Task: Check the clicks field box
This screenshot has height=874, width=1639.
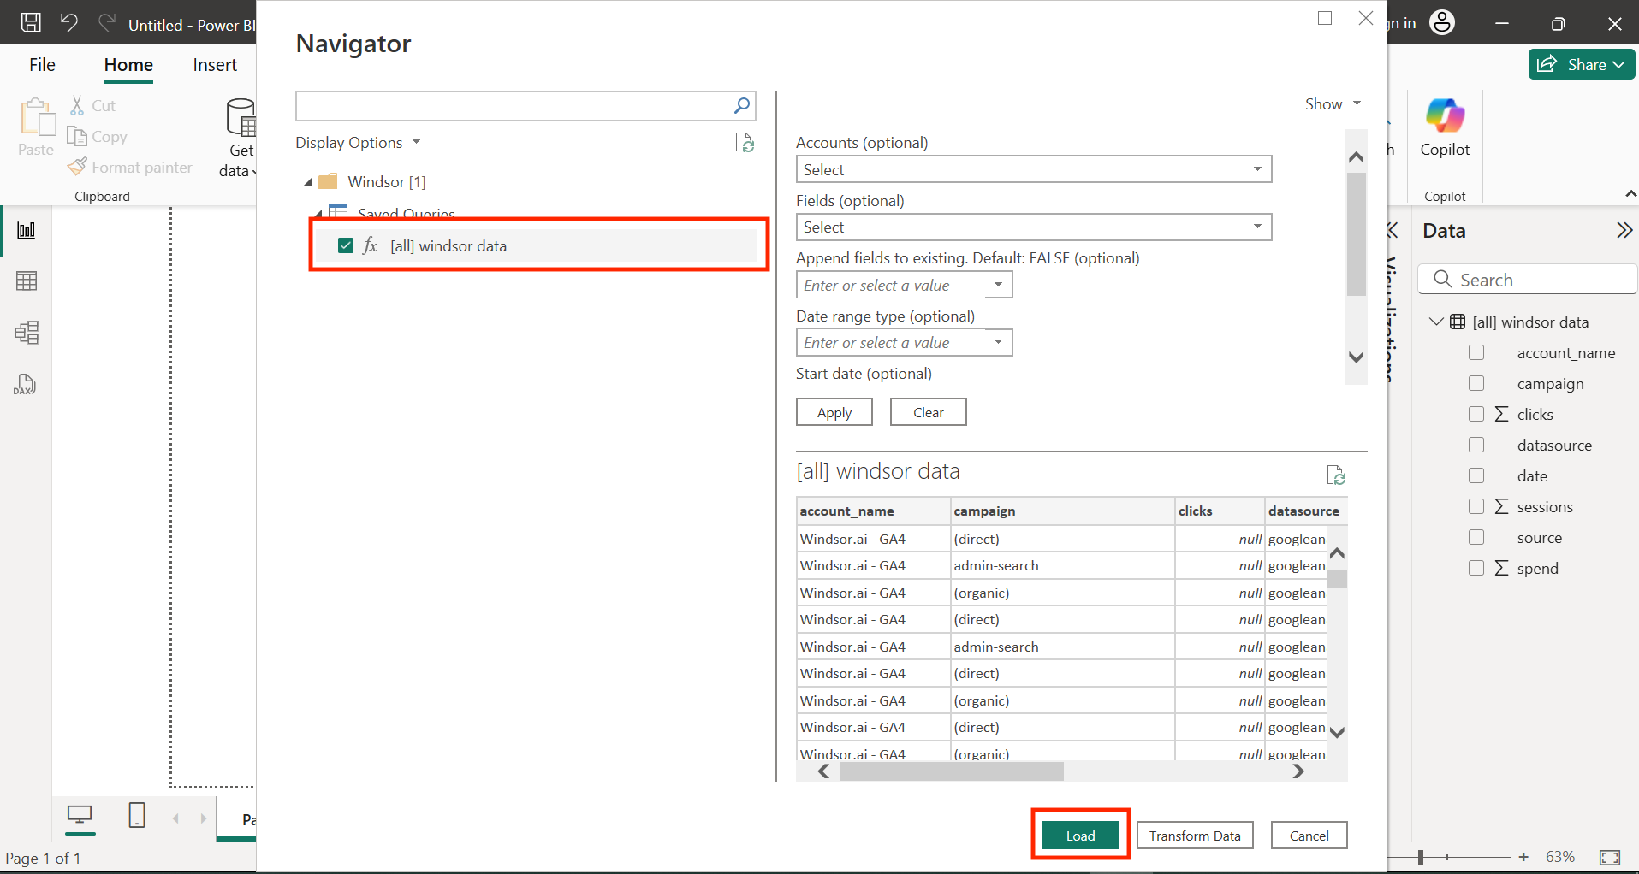Action: 1476,415
